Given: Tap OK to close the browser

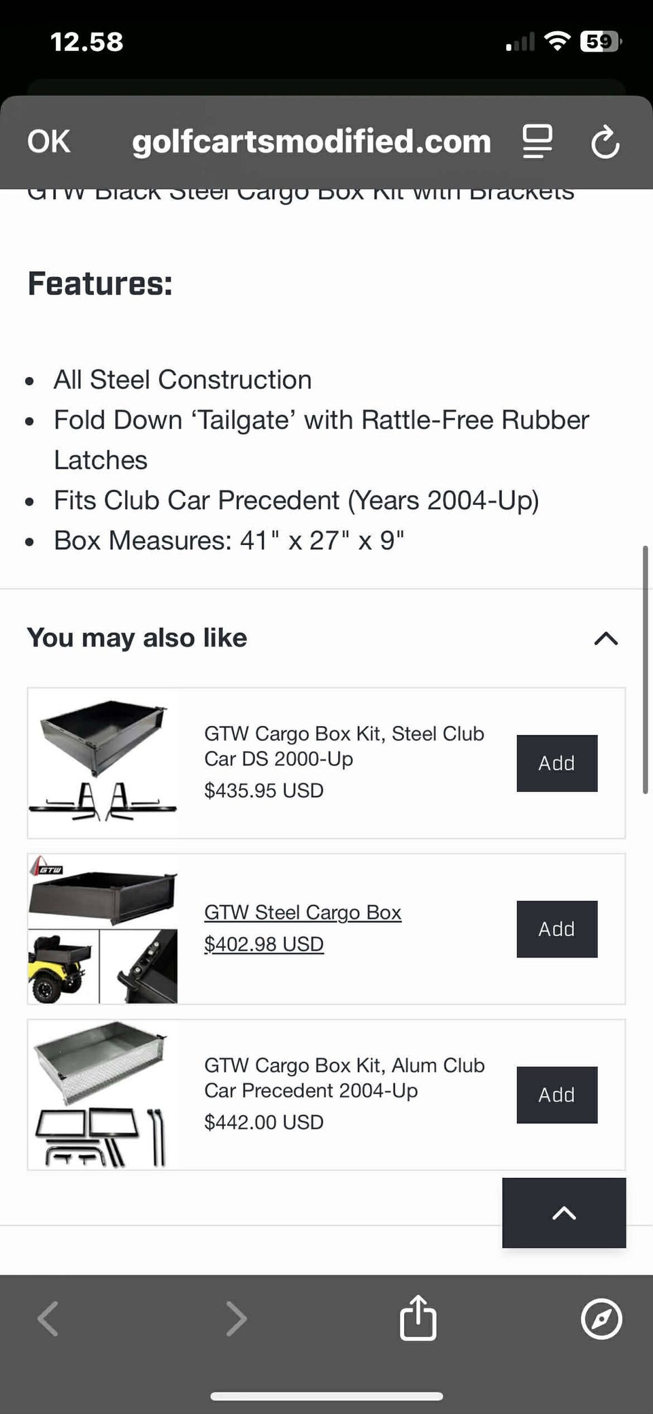Looking at the screenshot, I should [48, 142].
